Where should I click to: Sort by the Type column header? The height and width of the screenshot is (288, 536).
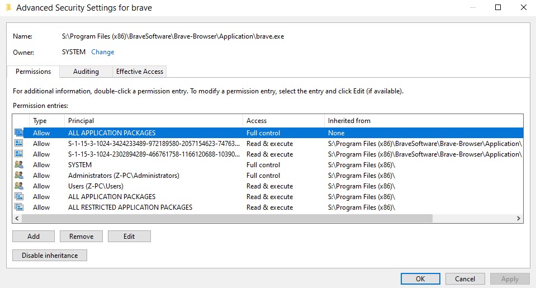tap(47, 121)
